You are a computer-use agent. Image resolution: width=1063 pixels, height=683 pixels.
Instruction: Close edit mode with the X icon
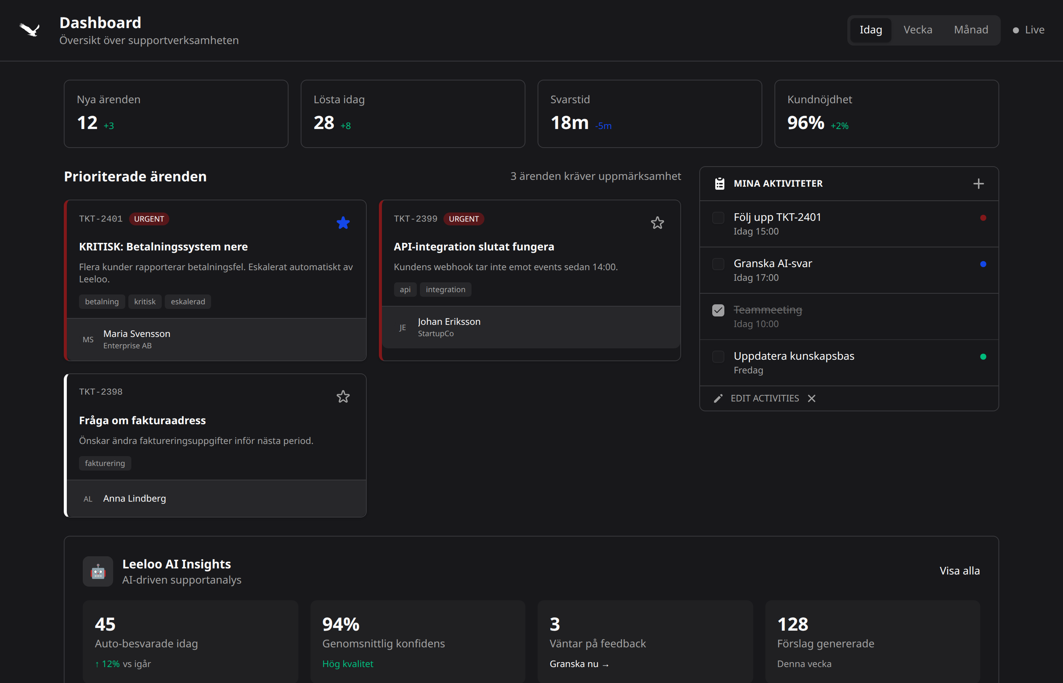(812, 398)
